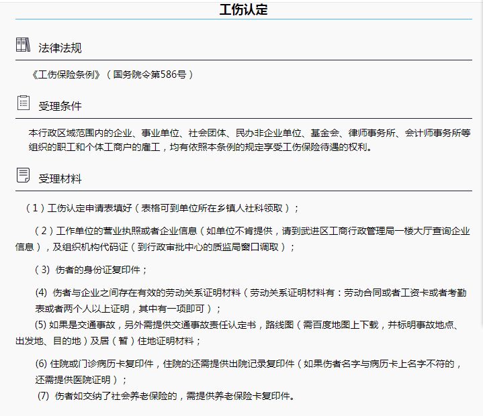Click item (4) 劳动关系证明材料 line
Screen dimensions: 483x416
pyautogui.click(x=251, y=293)
